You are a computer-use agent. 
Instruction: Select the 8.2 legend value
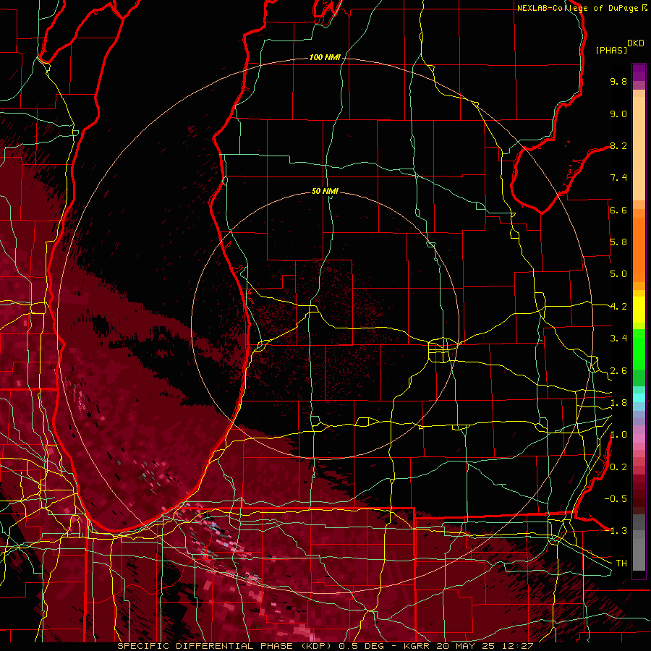coord(618,145)
